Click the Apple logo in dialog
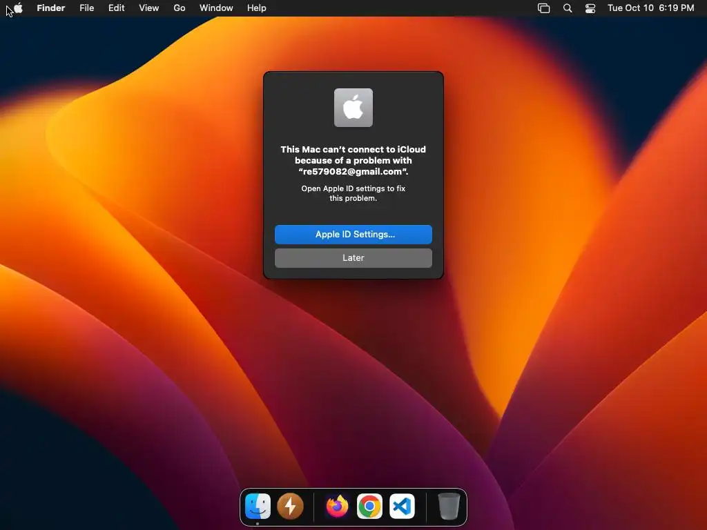This screenshot has height=530, width=707. click(353, 108)
